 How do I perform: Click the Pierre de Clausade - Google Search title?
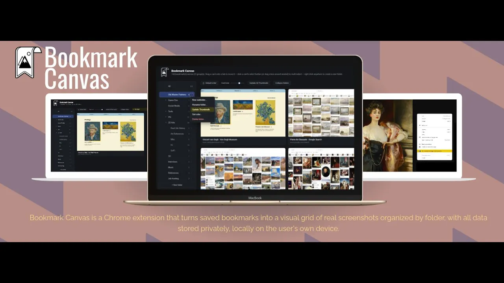point(306,140)
